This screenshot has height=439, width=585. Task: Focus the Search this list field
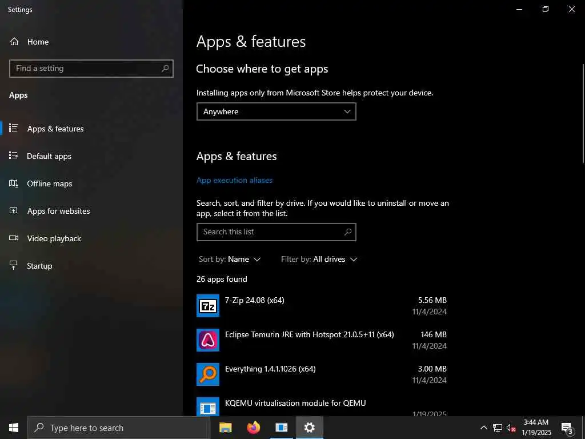coord(276,232)
